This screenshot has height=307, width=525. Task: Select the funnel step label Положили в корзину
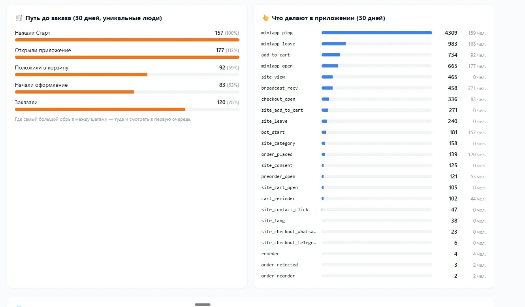point(42,68)
